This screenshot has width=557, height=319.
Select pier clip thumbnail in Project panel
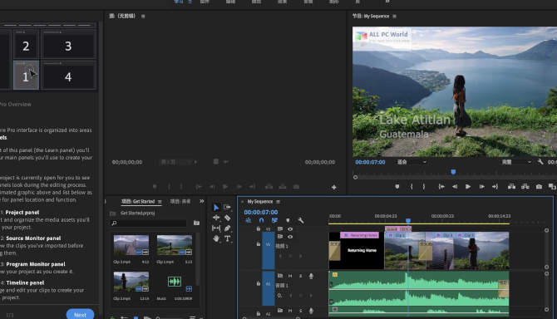point(131,245)
